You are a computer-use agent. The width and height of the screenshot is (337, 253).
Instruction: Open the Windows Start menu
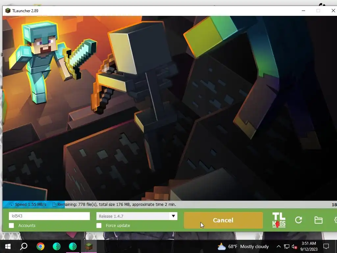8,246
